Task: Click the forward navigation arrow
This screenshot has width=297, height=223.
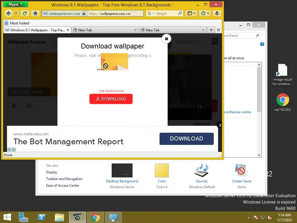Action: (16, 13)
